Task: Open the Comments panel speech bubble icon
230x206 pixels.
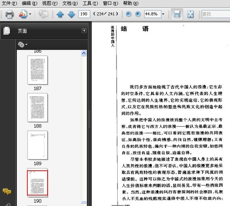Action: click(7, 191)
